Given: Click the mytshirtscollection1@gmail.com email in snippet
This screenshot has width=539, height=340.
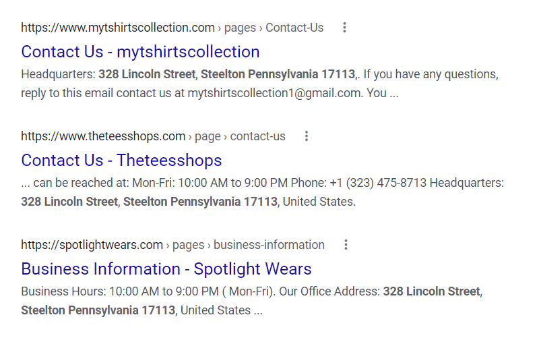Looking at the screenshot, I should point(274,93).
